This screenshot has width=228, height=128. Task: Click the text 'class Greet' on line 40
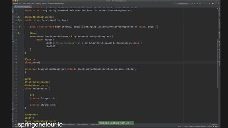click(x=32, y=63)
